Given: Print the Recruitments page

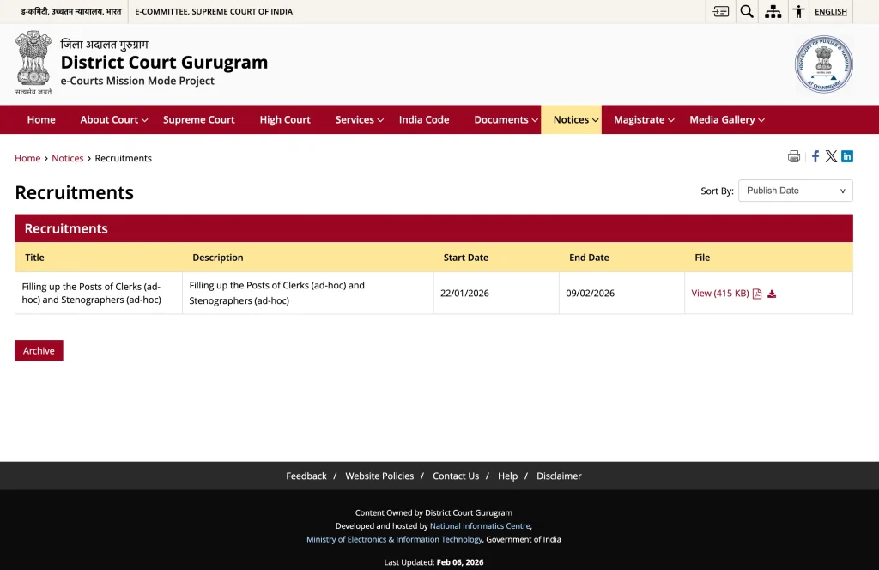Looking at the screenshot, I should 793,156.
